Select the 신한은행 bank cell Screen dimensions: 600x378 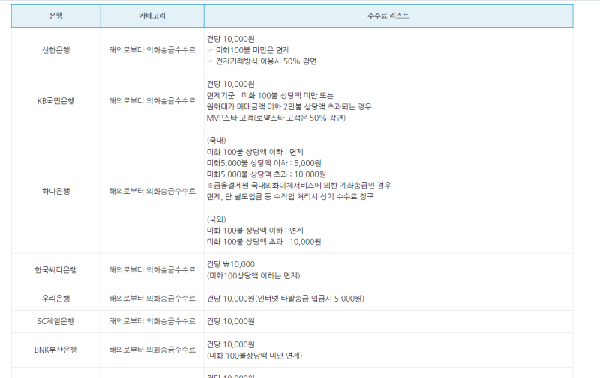click(x=55, y=50)
